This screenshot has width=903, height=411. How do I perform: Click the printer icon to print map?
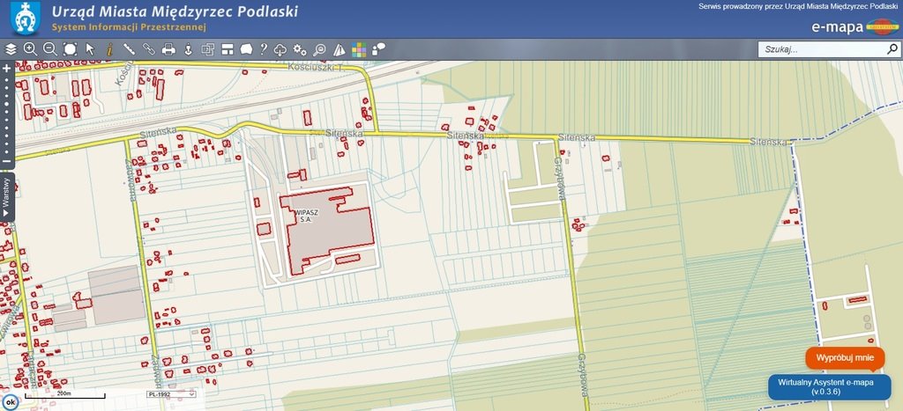tap(168, 49)
